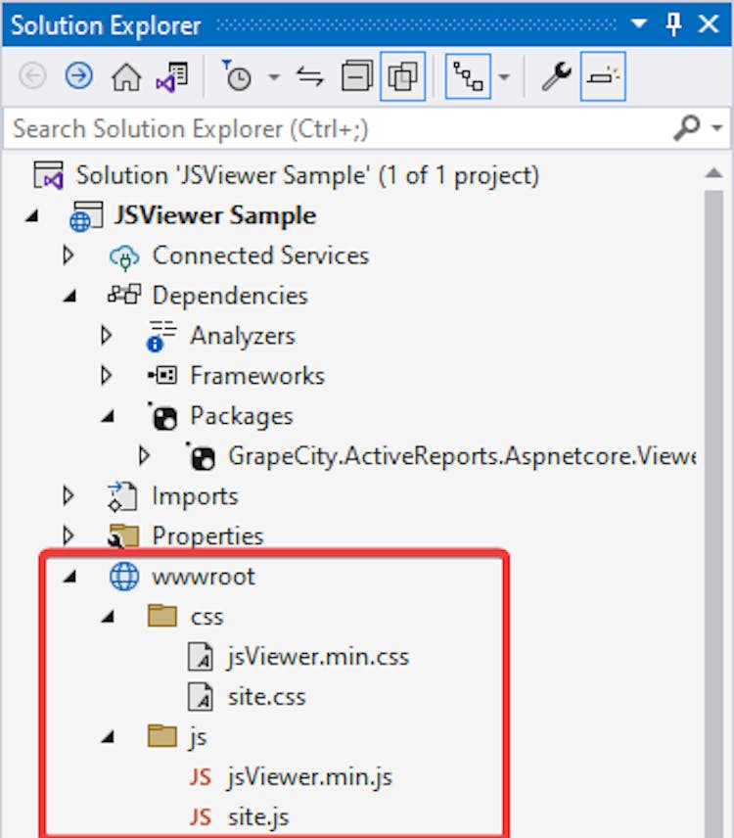Expand the Frameworks node
The height and width of the screenshot is (838, 734).
(x=107, y=375)
